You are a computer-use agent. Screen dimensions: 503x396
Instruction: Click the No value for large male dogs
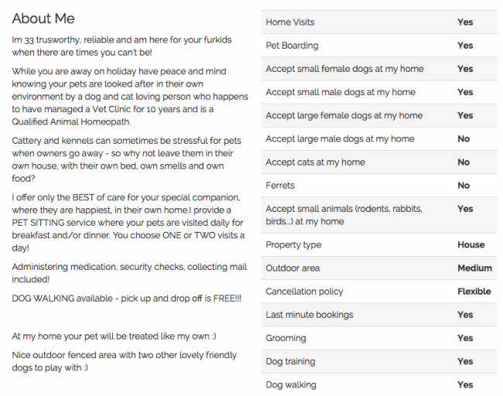464,139
